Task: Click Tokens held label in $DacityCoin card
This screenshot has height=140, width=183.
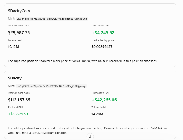Action: 15,40
